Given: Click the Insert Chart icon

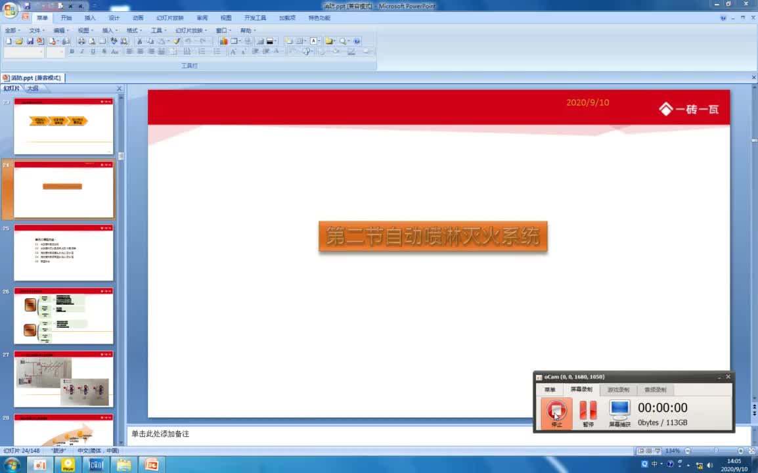Looking at the screenshot, I should (224, 41).
